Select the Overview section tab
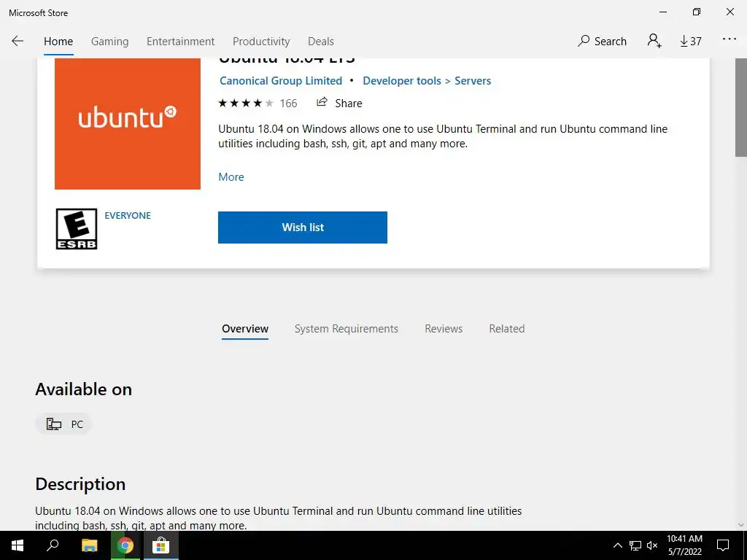The height and width of the screenshot is (560, 747). (x=245, y=329)
